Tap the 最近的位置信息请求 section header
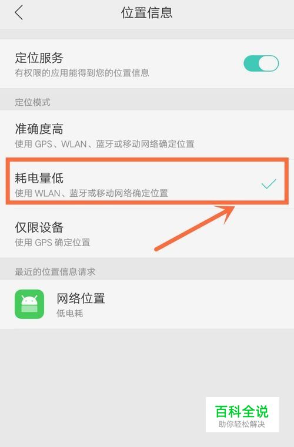The width and height of the screenshot is (294, 447). point(55,272)
